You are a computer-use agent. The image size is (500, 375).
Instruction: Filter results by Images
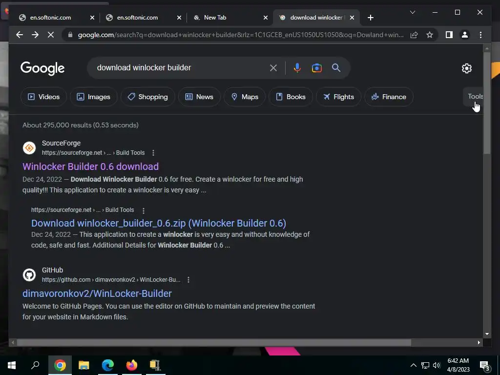(93, 97)
